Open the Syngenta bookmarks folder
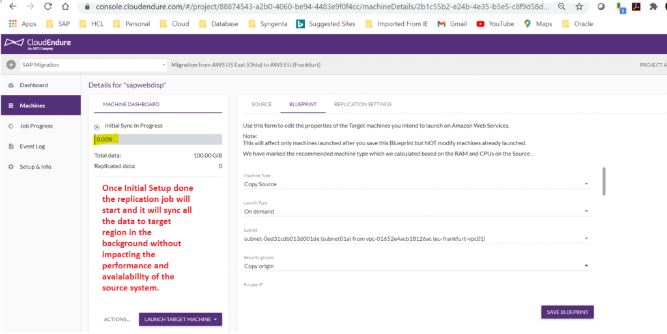The height and width of the screenshot is (334, 667). pos(268,24)
